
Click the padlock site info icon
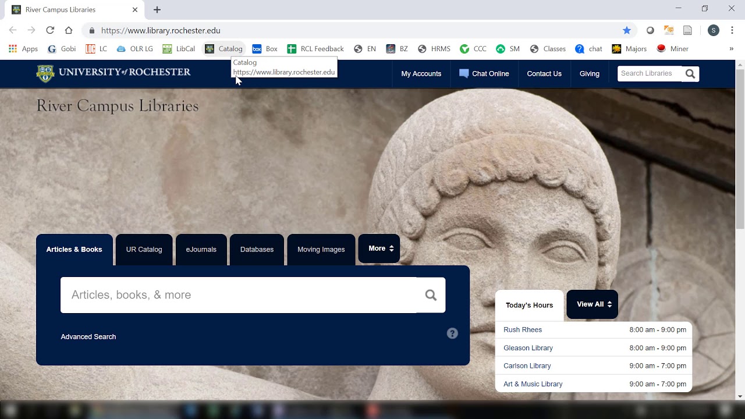coord(92,30)
